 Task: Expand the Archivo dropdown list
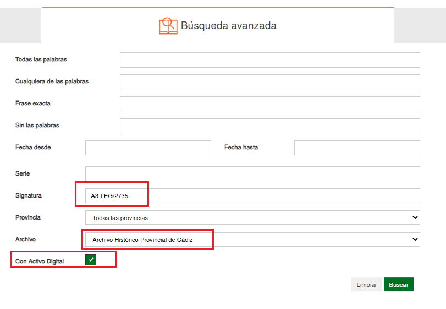[x=252, y=240]
